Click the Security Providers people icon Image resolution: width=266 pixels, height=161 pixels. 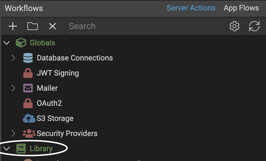point(29,133)
